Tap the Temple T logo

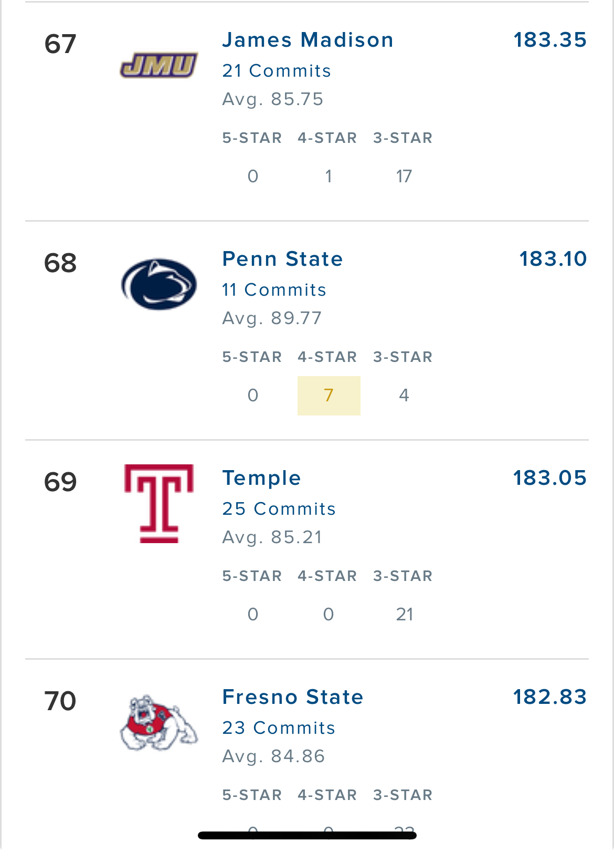[159, 503]
